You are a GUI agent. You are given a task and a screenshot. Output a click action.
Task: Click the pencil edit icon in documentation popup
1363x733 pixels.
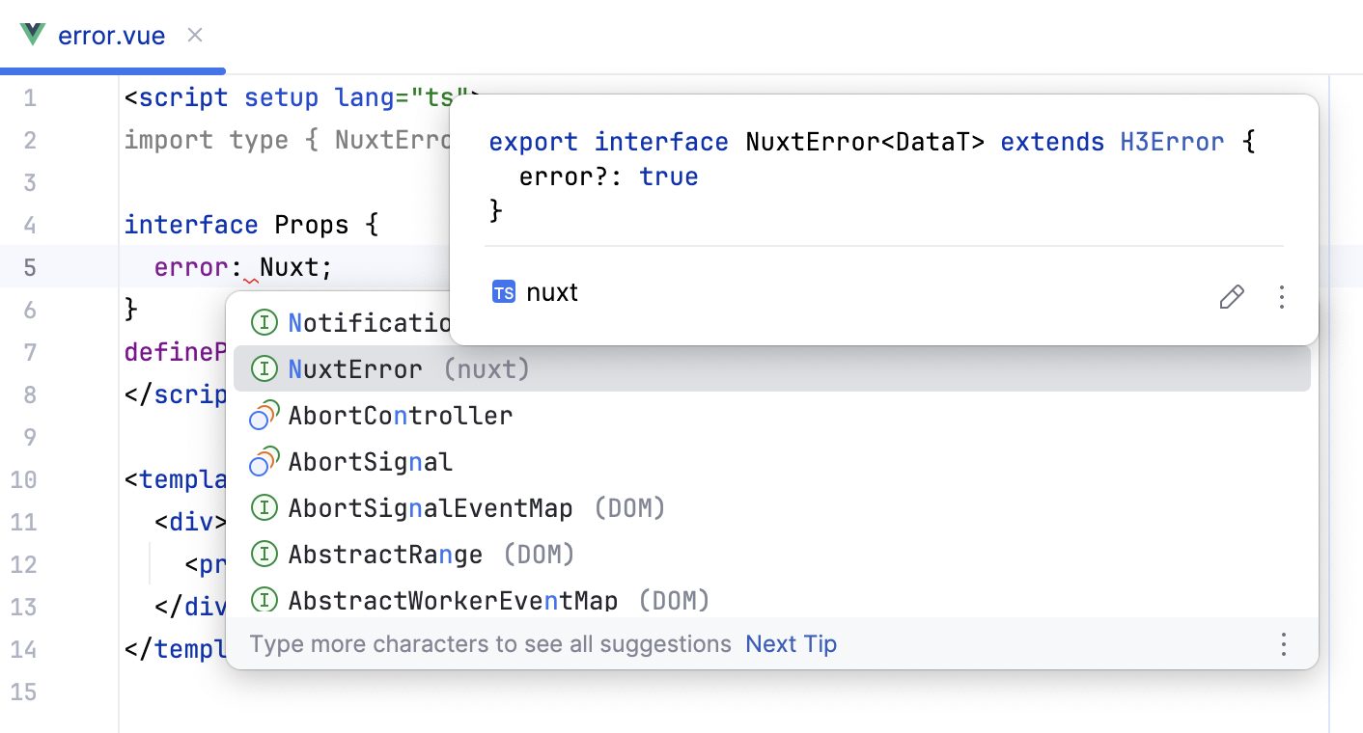(1231, 297)
